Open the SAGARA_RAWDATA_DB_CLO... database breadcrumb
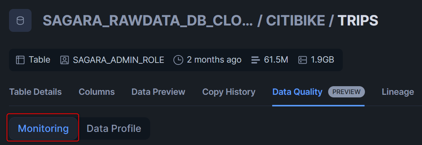 (148, 20)
